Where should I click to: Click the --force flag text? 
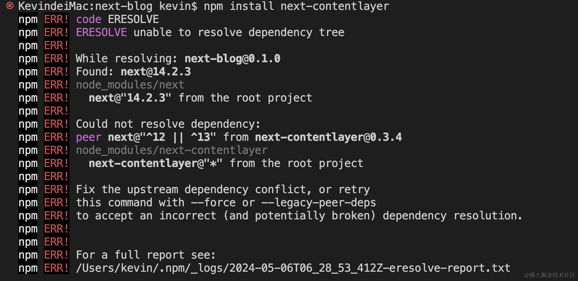coord(213,202)
